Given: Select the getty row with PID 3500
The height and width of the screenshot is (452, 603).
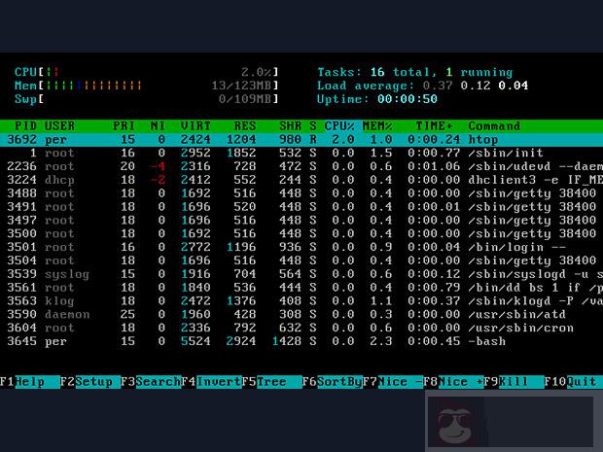Looking at the screenshot, I should 301,233.
